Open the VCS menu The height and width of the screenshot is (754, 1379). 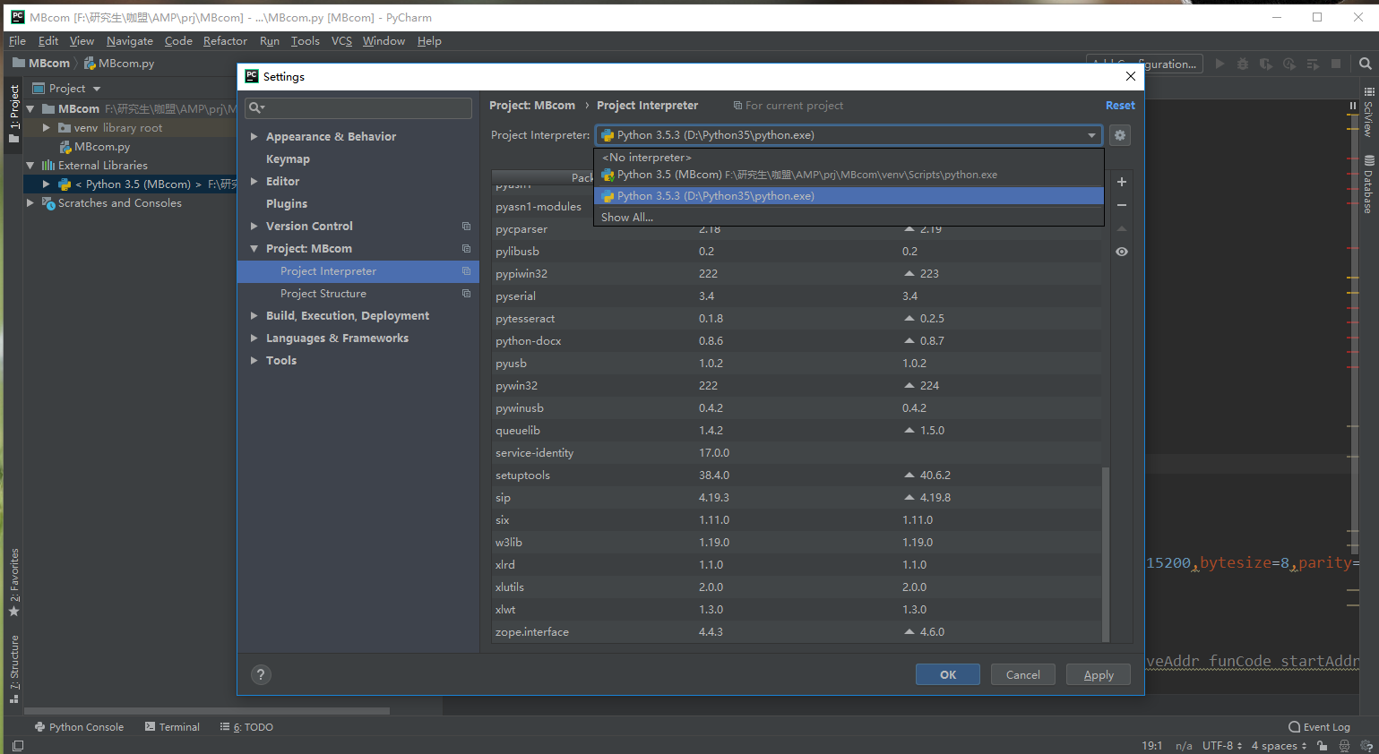coord(341,41)
